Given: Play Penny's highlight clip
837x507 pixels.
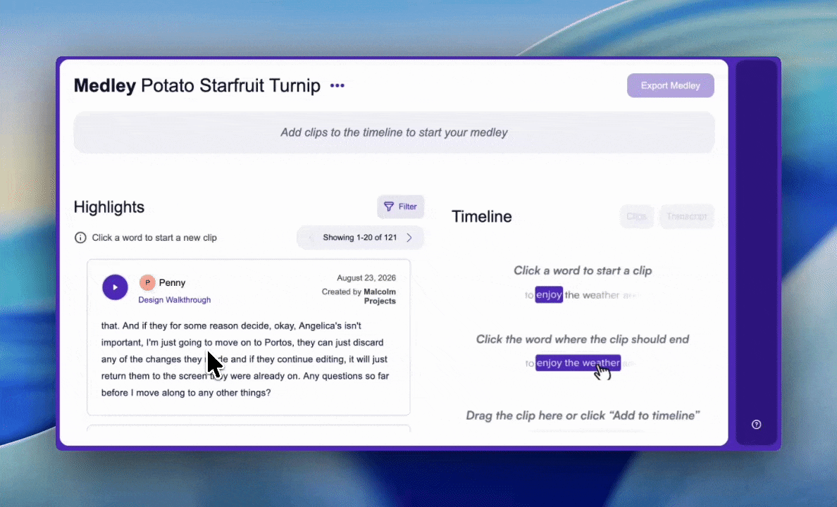Looking at the screenshot, I should pyautogui.click(x=116, y=287).
